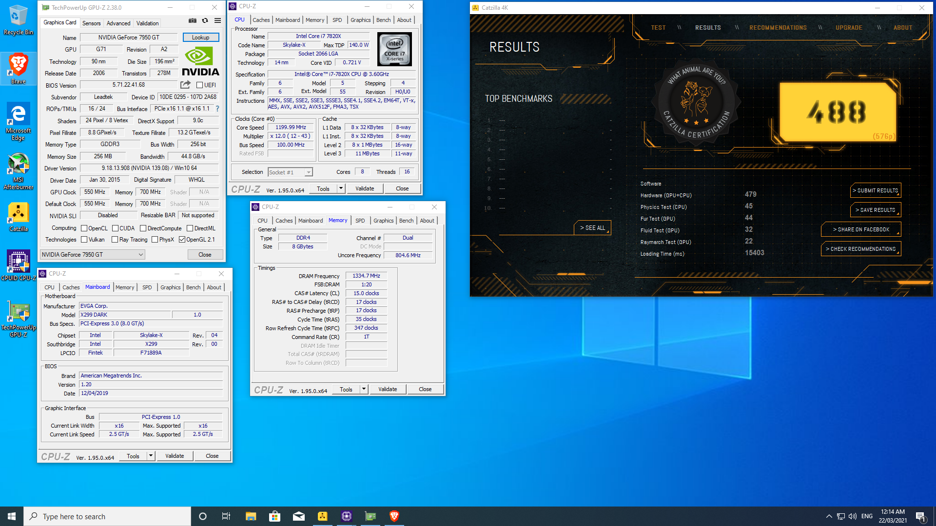The height and width of the screenshot is (526, 936).
Task: Click the NVIDIA logo in GPU-Z
Action: coord(200,61)
